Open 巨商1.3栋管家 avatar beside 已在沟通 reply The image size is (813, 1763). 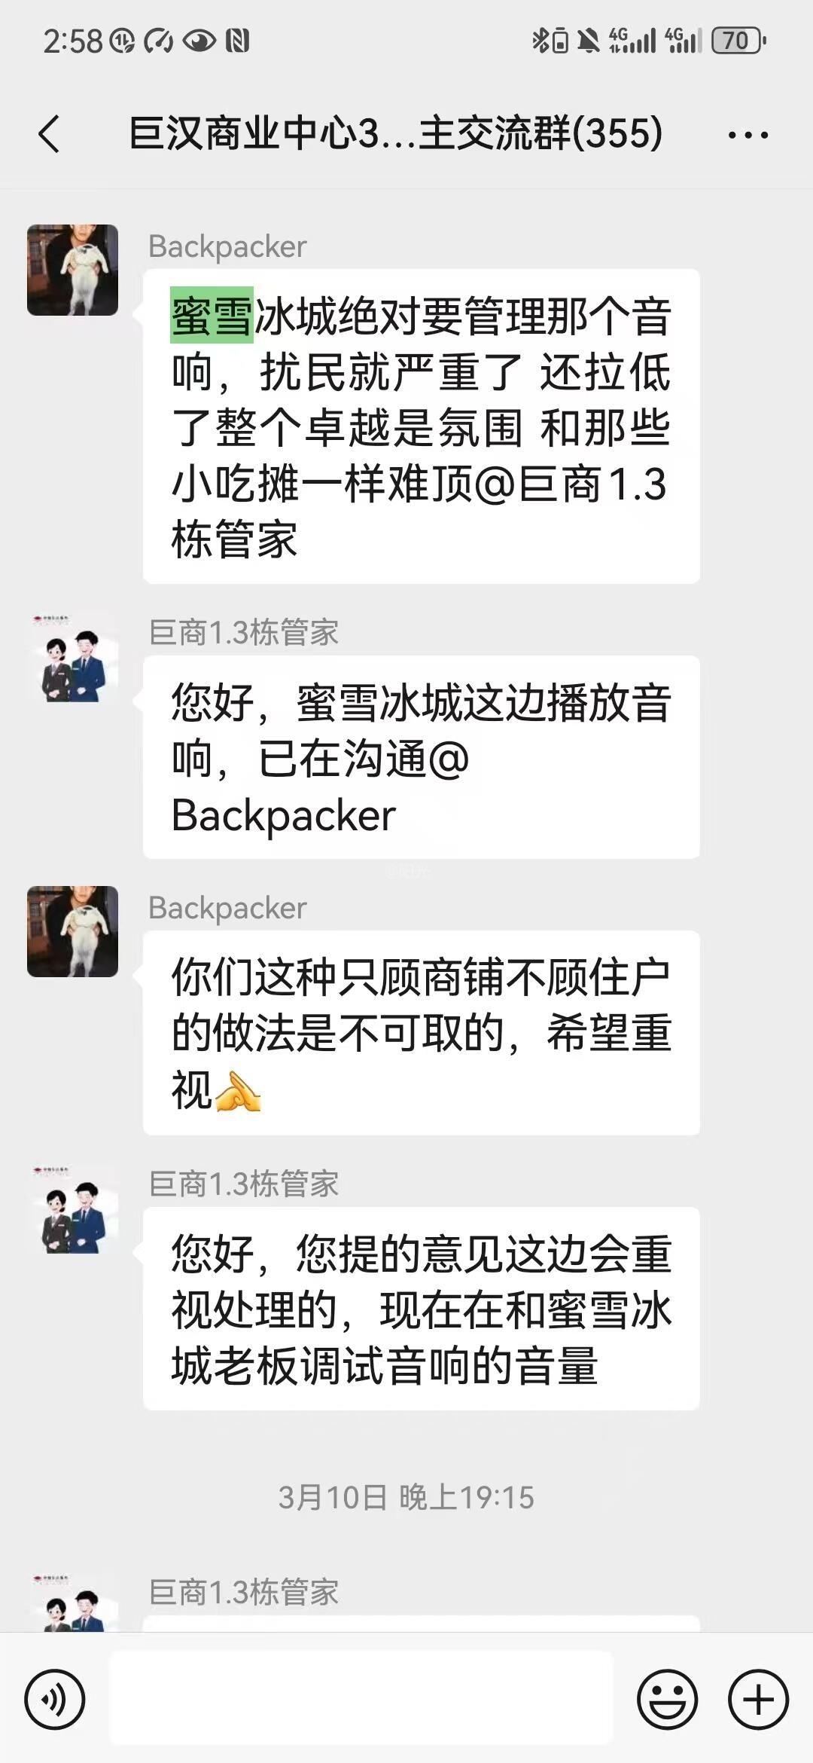click(72, 656)
